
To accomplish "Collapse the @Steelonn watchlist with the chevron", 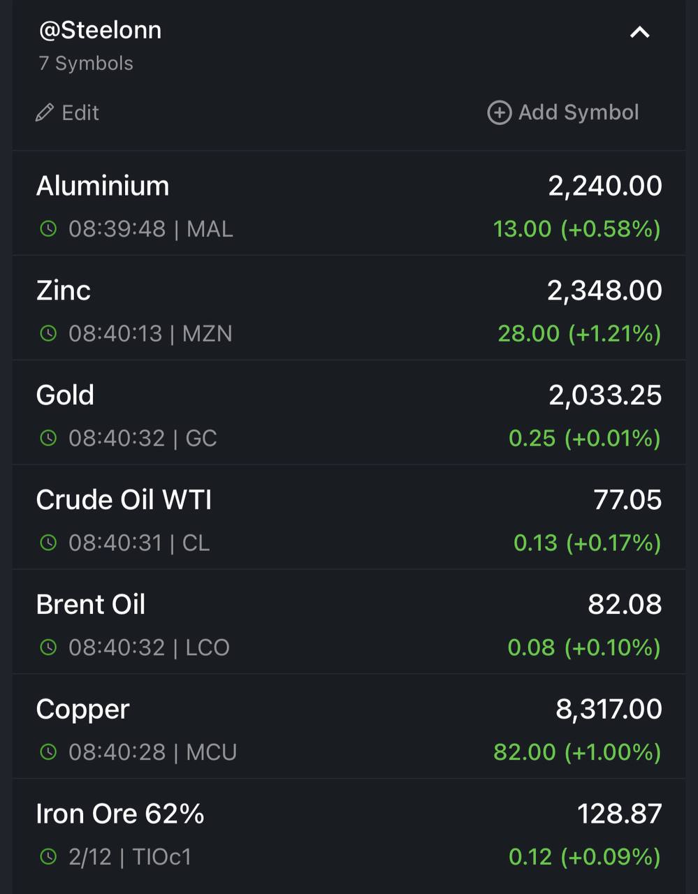I will pyautogui.click(x=639, y=32).
